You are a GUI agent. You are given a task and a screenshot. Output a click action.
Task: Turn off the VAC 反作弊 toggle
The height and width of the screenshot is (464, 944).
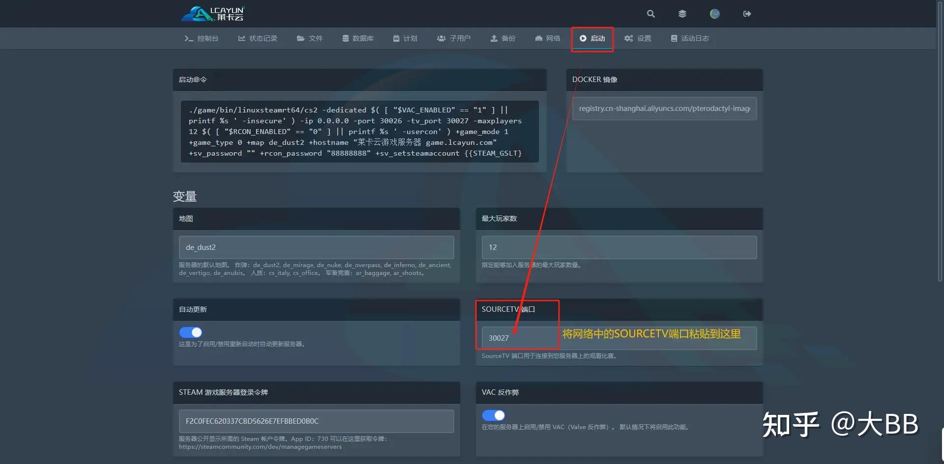494,415
